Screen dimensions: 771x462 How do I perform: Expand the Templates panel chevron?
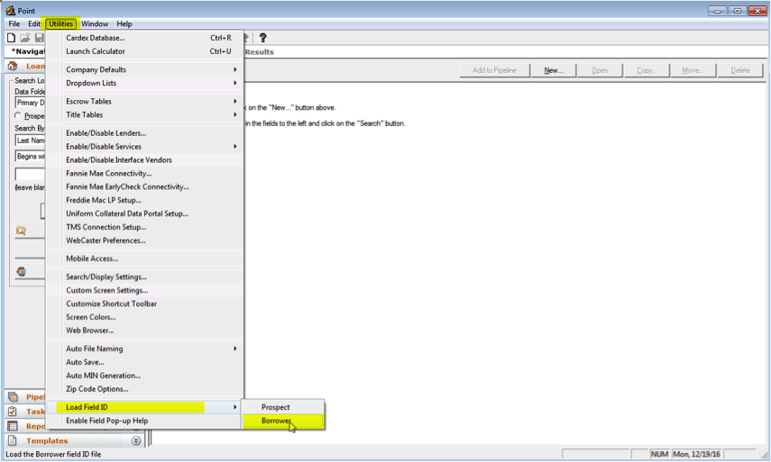(x=136, y=441)
